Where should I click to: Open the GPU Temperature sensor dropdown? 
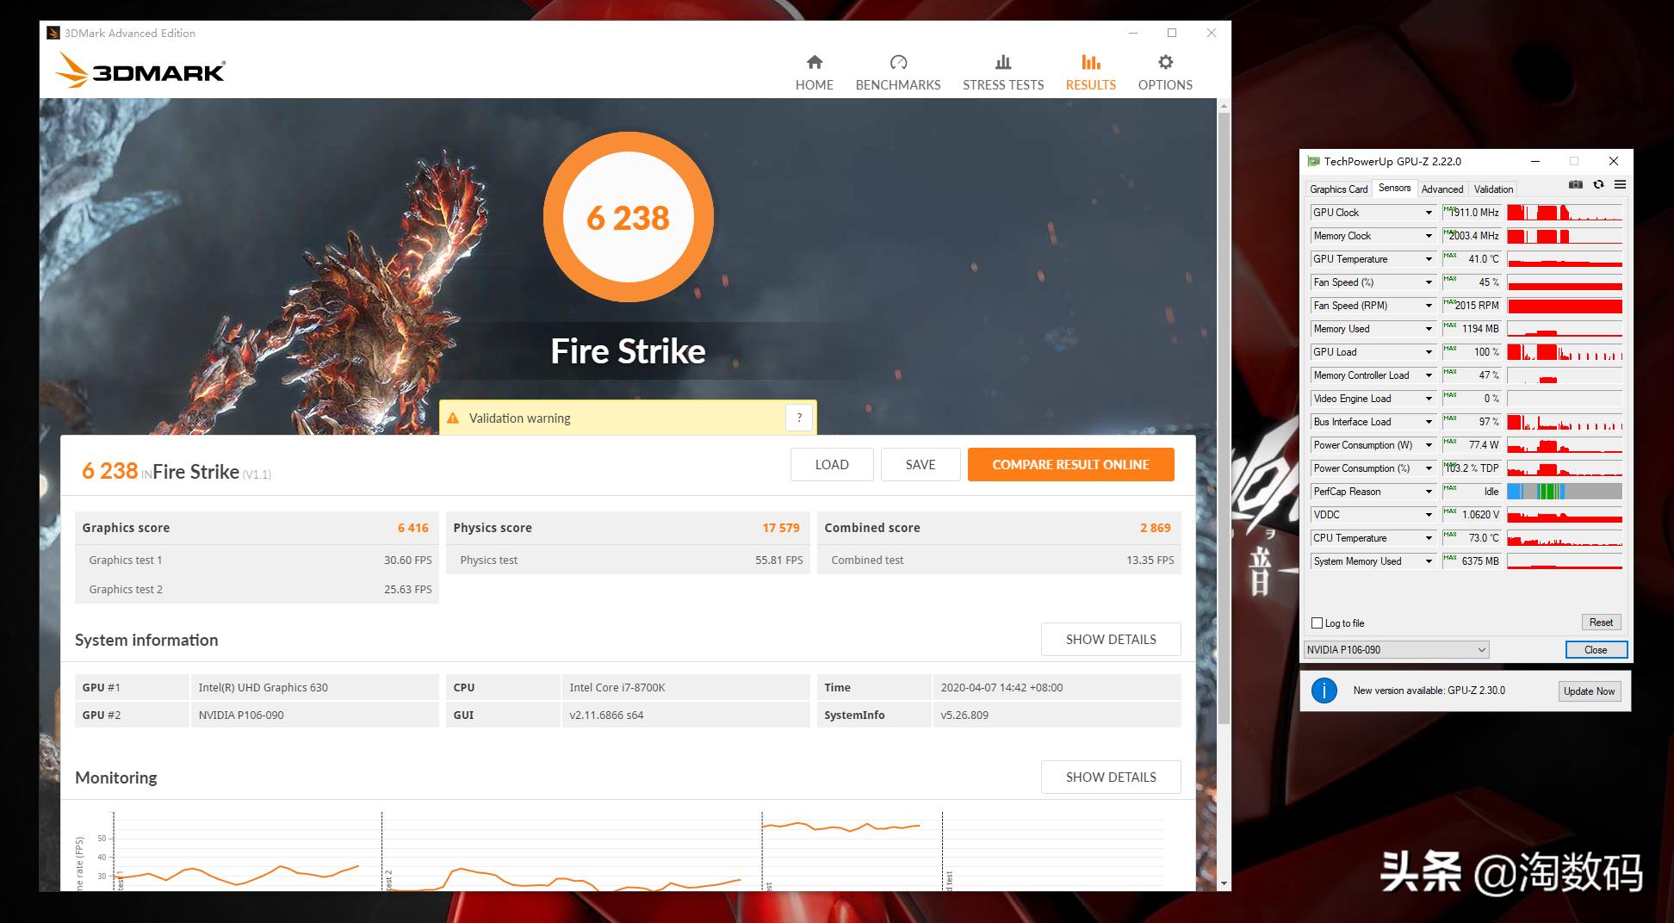coord(1429,259)
